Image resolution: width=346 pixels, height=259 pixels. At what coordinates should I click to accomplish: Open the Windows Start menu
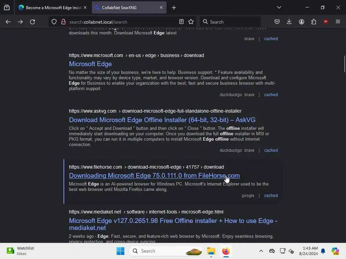[x=121, y=251]
